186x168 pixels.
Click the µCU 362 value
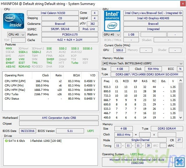92,24
